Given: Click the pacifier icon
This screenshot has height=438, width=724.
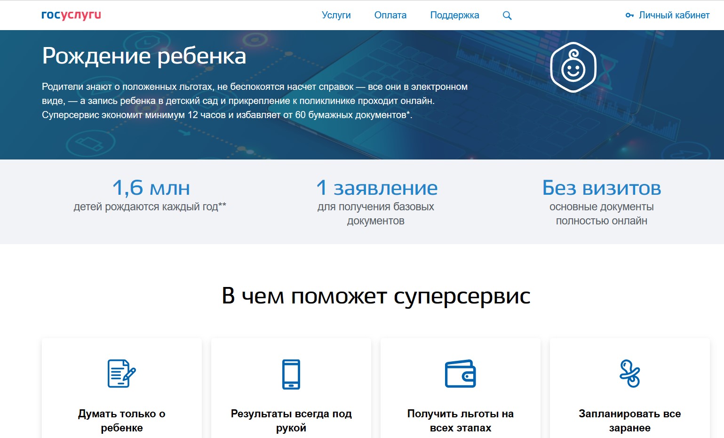Looking at the screenshot, I should [630, 373].
